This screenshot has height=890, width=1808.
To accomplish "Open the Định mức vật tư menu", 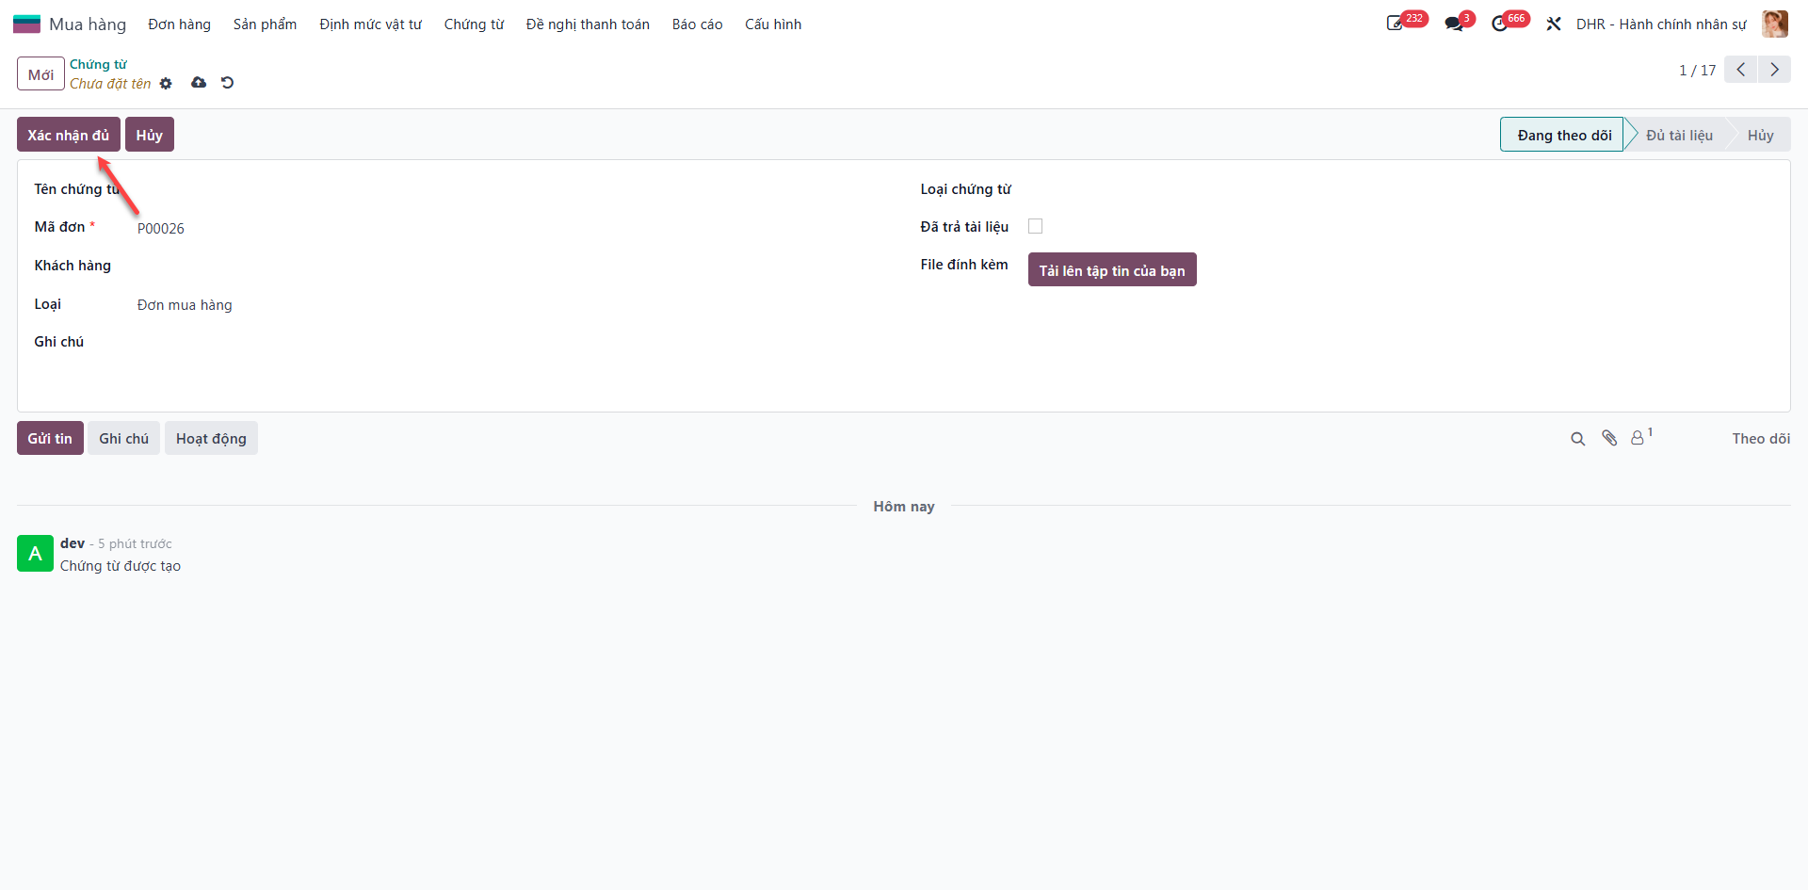I will pos(370,24).
